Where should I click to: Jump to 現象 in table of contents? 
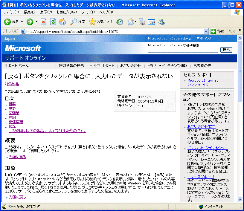[x=12, y=108]
